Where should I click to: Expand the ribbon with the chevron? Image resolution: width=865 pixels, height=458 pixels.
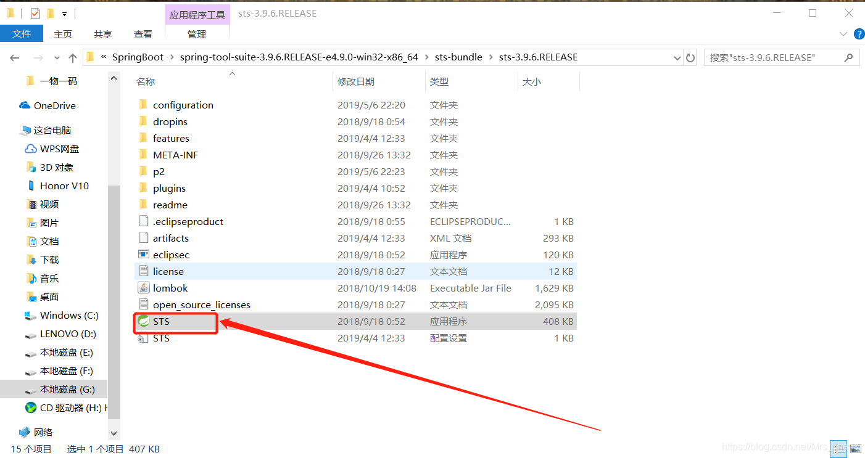click(843, 34)
